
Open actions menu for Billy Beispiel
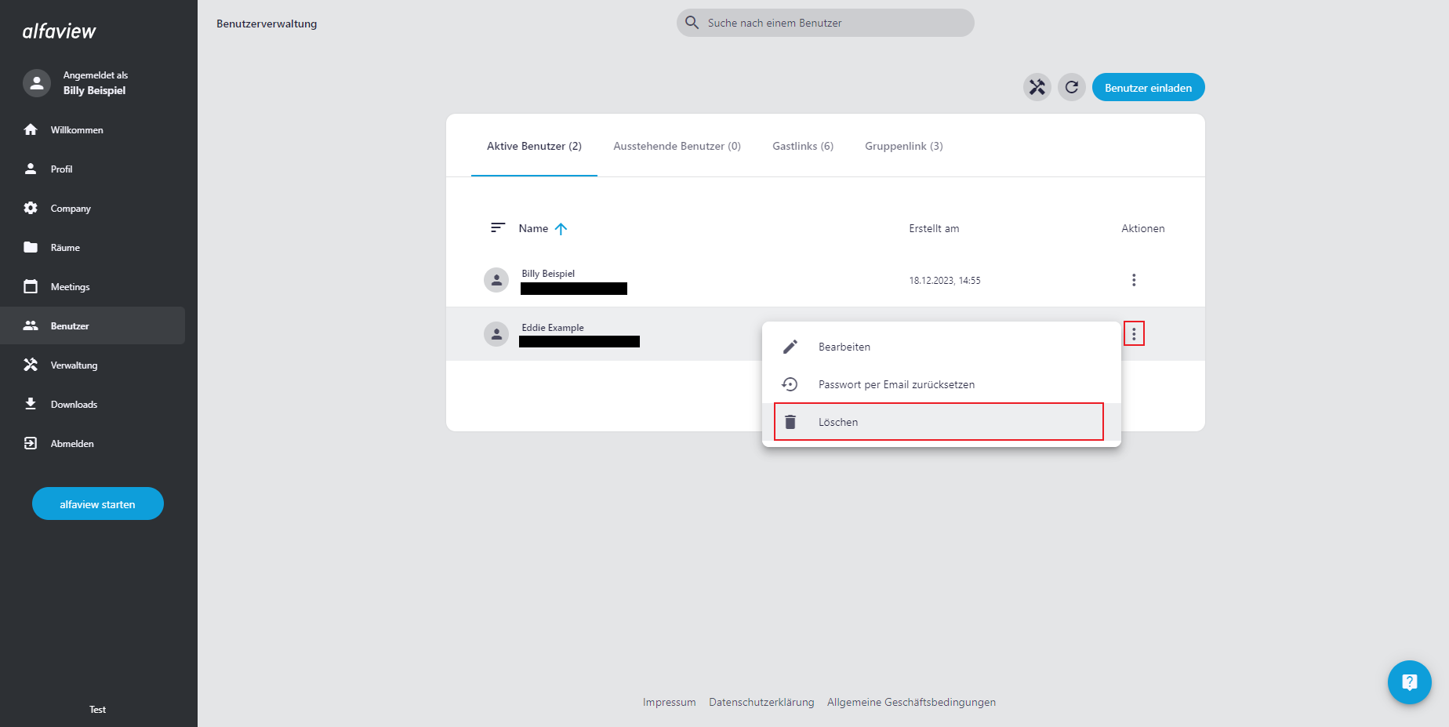point(1133,280)
